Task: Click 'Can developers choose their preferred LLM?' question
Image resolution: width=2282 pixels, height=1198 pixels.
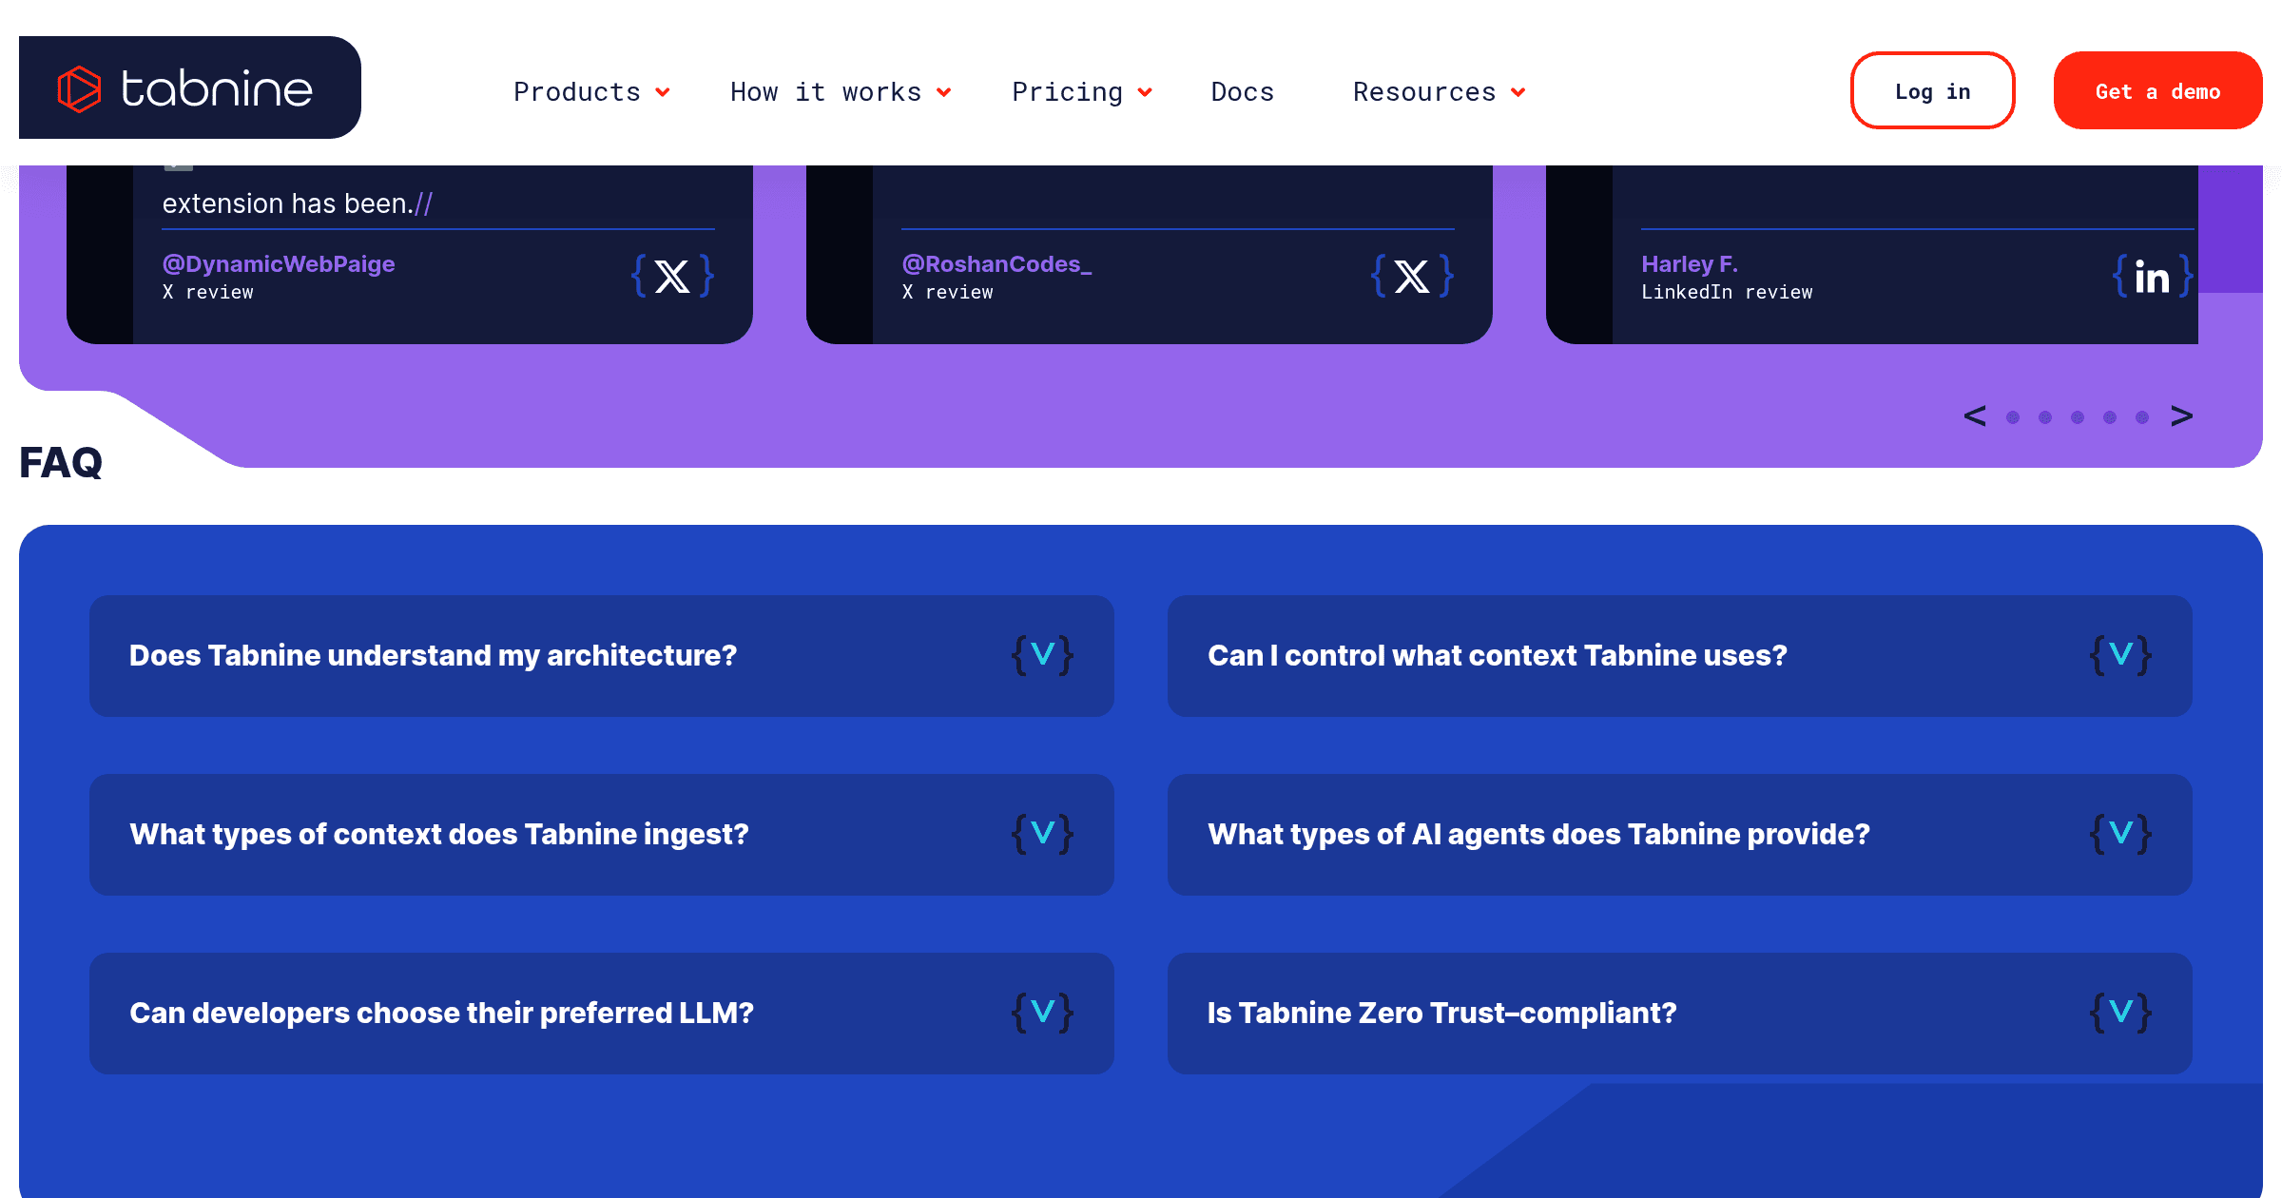Action: [x=442, y=1013]
